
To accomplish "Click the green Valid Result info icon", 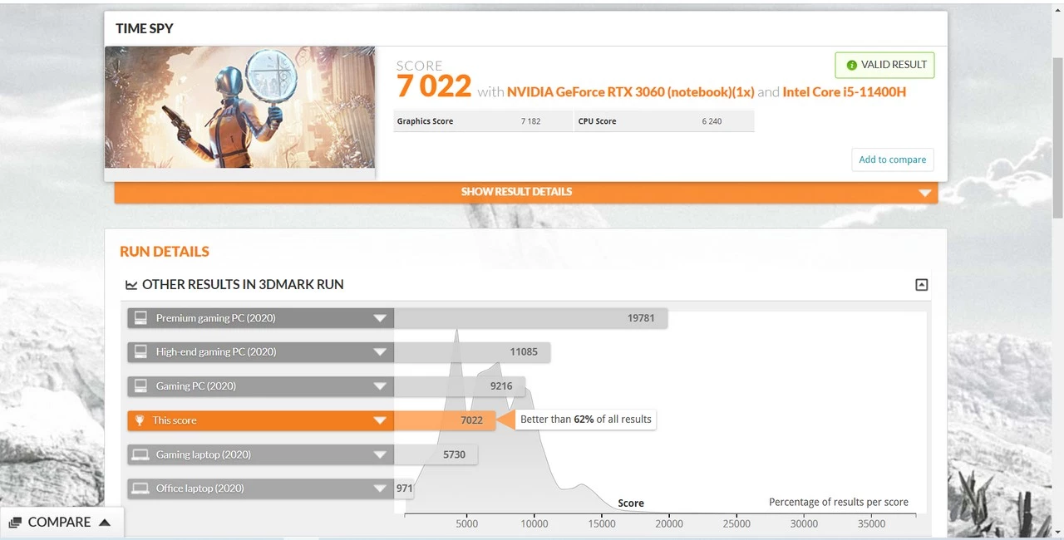I will pos(851,65).
